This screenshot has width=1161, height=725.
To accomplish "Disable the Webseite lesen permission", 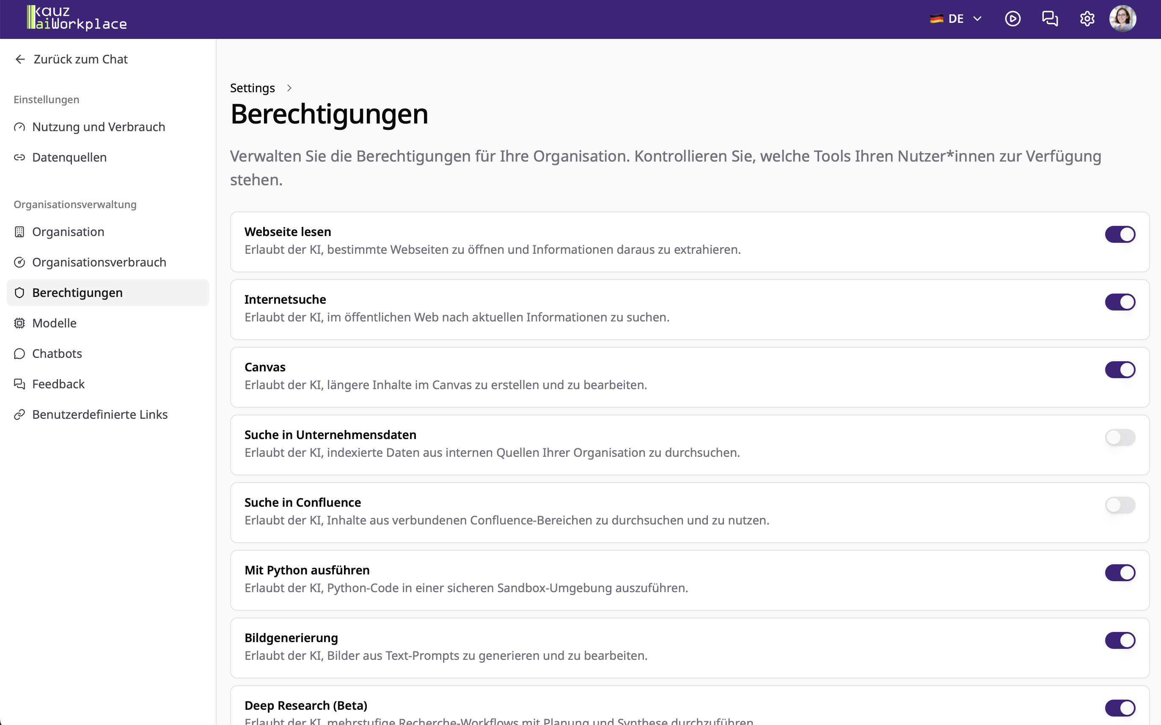I will (1121, 234).
